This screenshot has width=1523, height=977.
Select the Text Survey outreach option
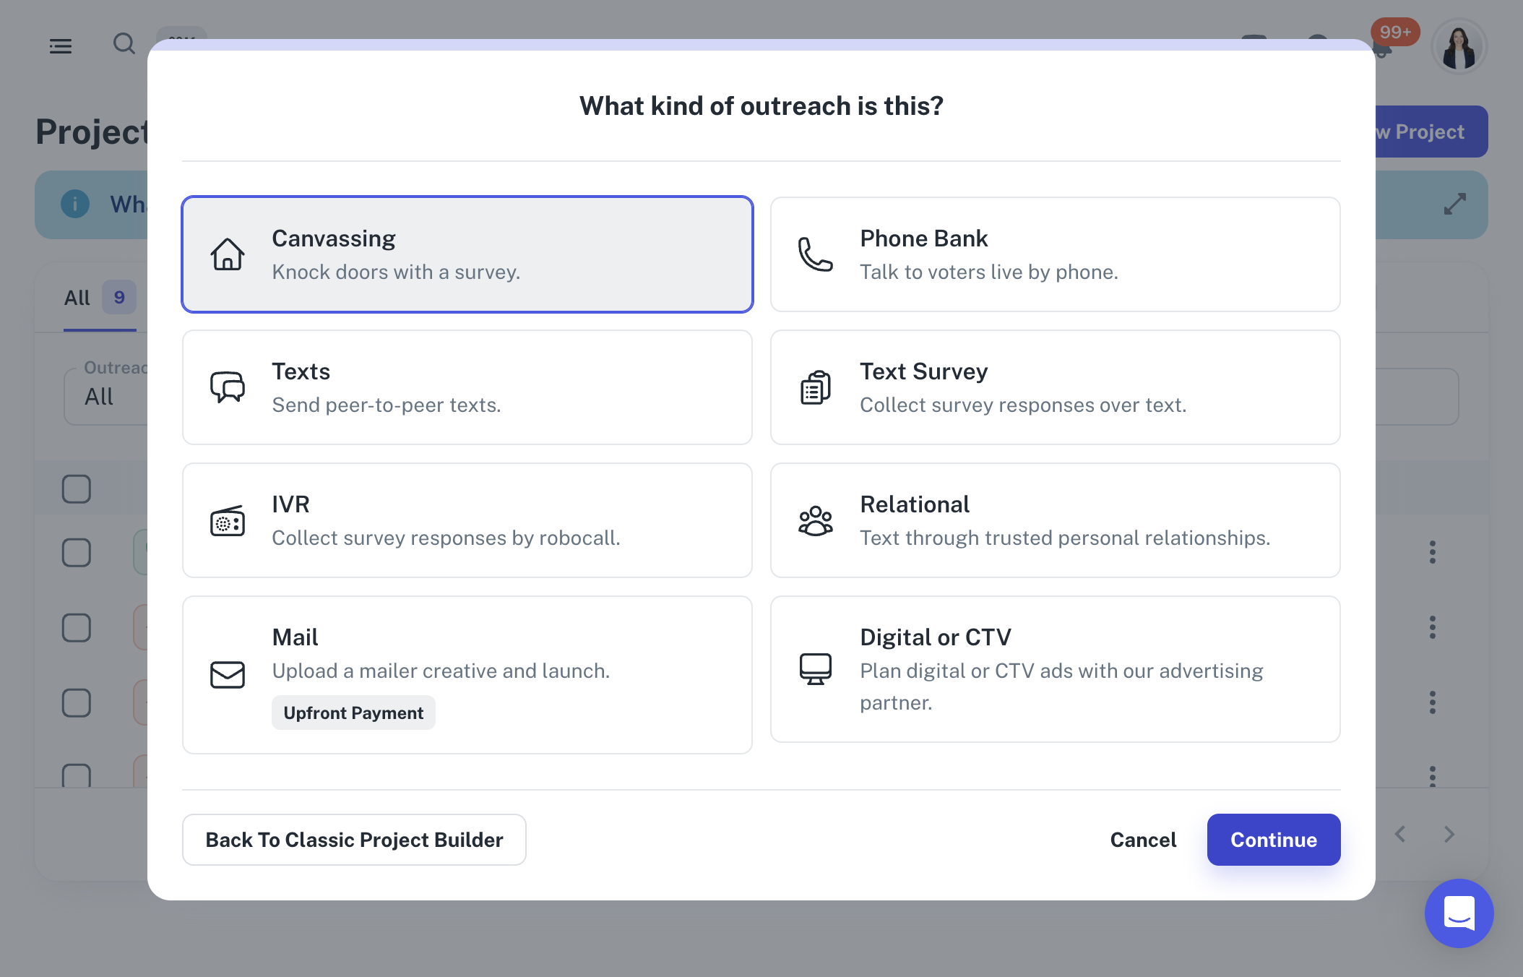pos(1056,387)
